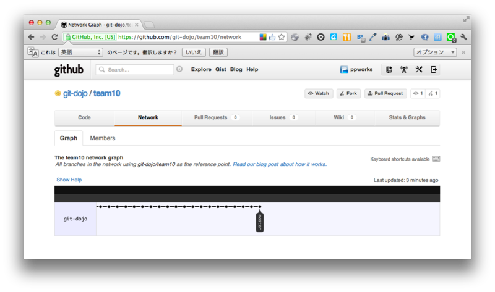This screenshot has width=495, height=292.
Task: Click the orange fork-and-knife extension icon
Action: point(346,37)
